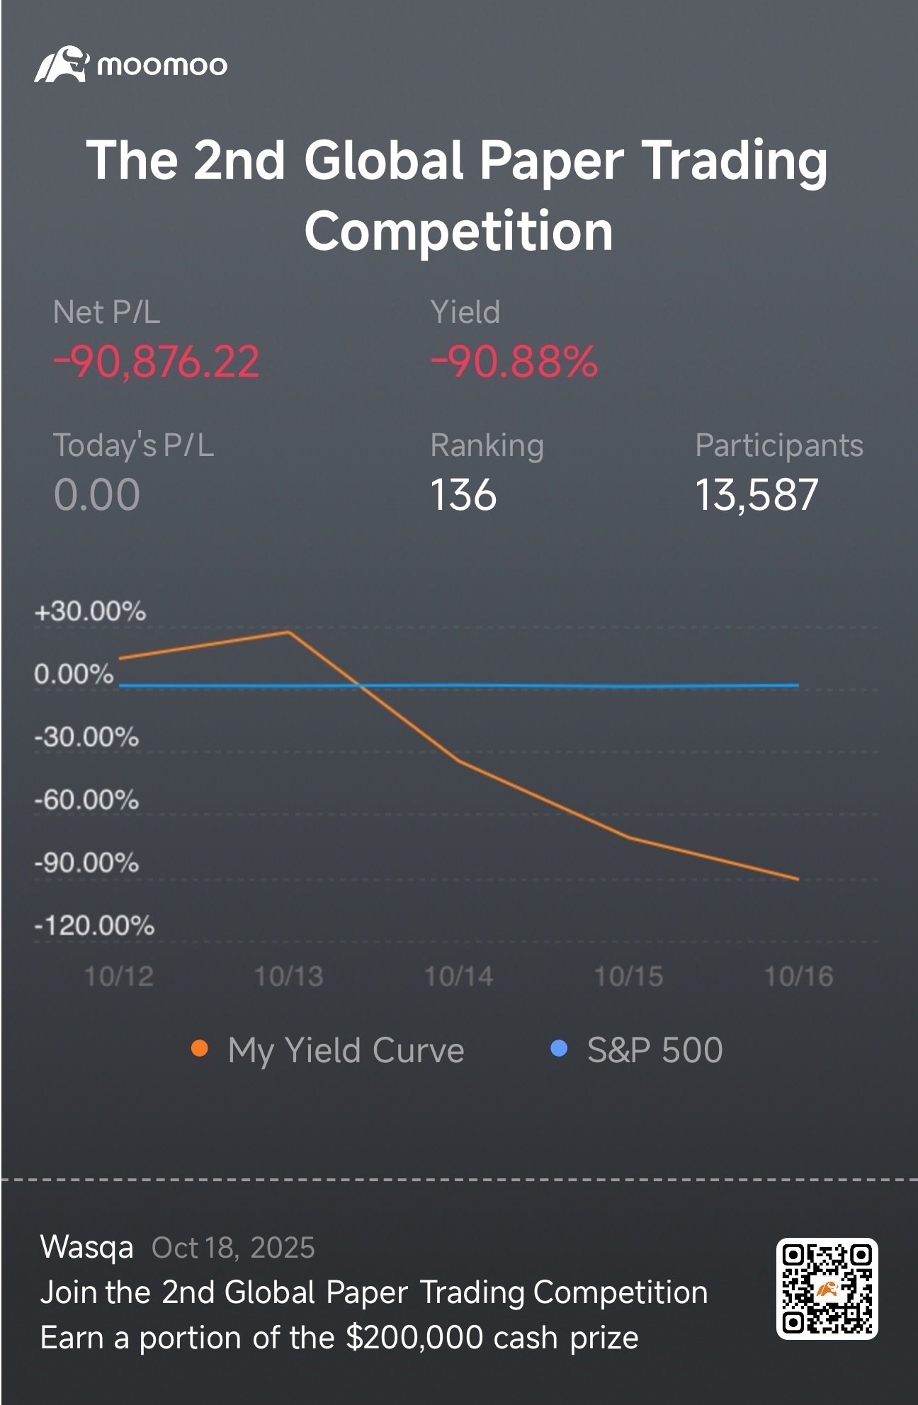Open the competition title heading

coord(458,195)
